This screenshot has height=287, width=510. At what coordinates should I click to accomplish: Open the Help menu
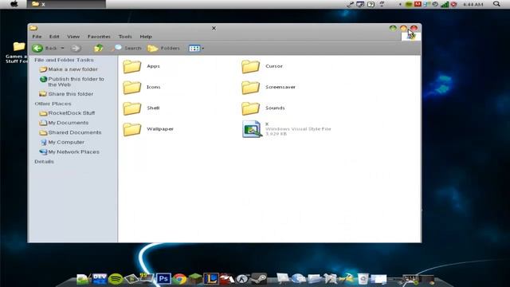point(146,37)
